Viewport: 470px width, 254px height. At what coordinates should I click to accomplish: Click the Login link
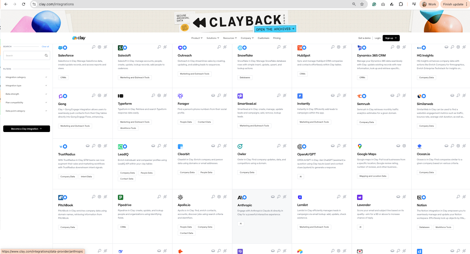pos(377,38)
